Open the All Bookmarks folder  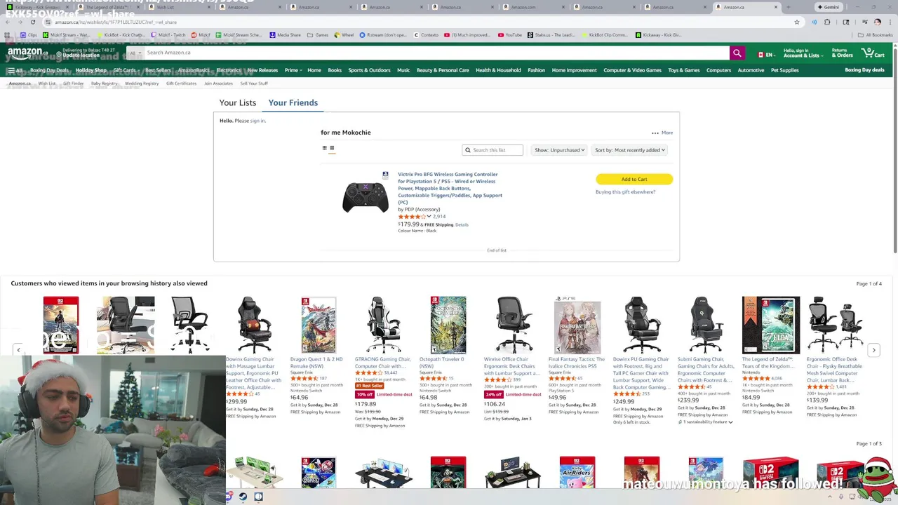point(876,35)
